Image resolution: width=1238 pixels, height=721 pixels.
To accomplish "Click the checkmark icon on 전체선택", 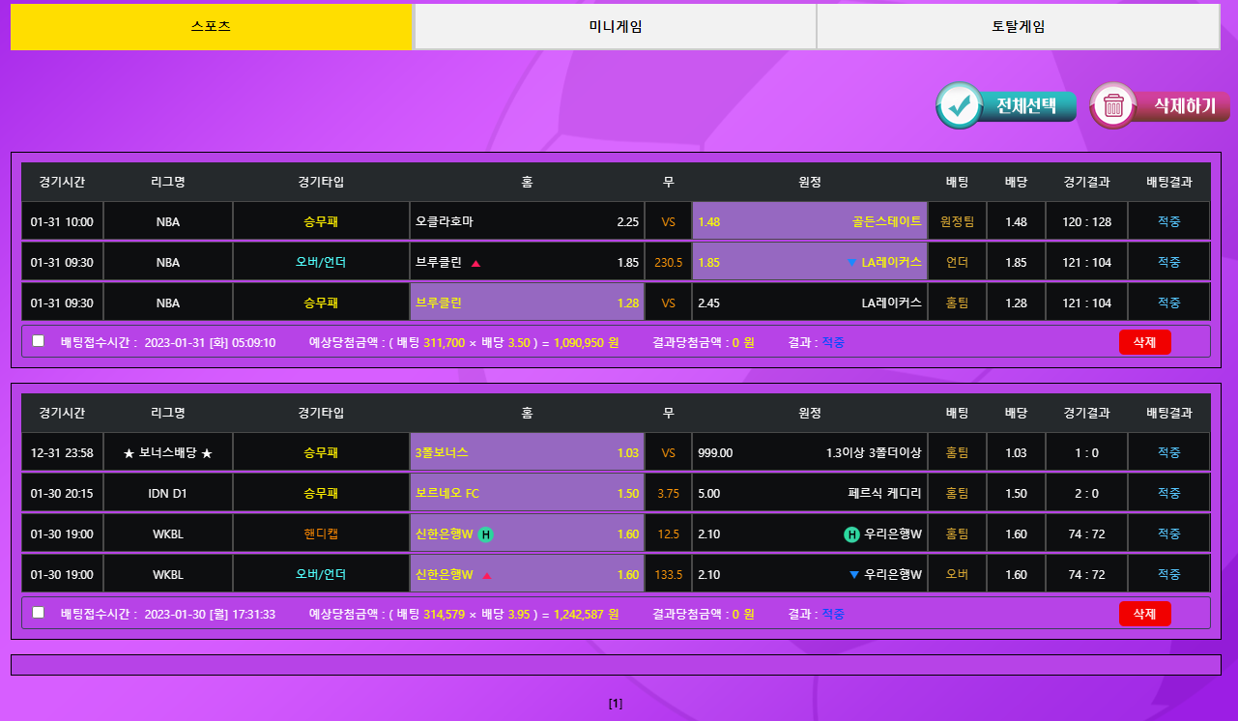I will (x=960, y=105).
